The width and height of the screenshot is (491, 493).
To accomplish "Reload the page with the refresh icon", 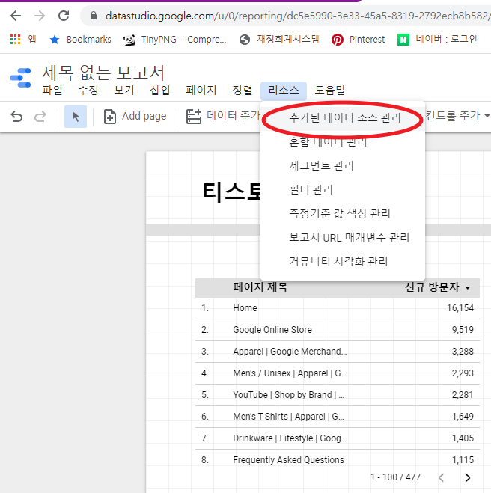I will [64, 16].
